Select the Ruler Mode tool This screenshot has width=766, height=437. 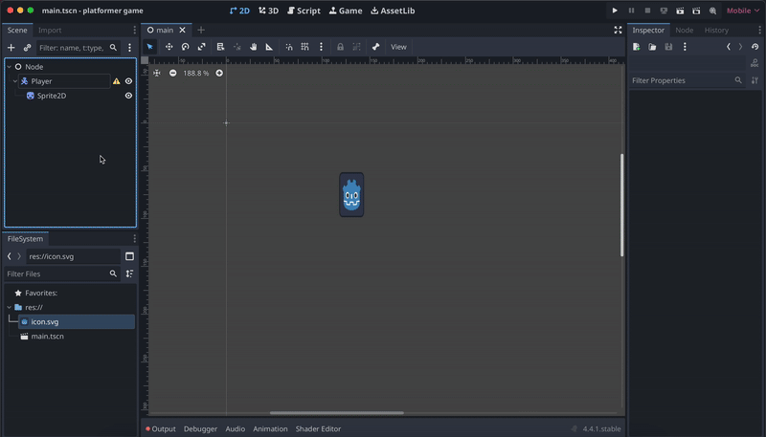(269, 47)
